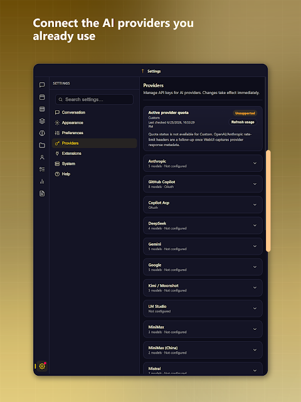Click the Copilot Acp provider name
The image size is (301, 402).
[x=159, y=203]
